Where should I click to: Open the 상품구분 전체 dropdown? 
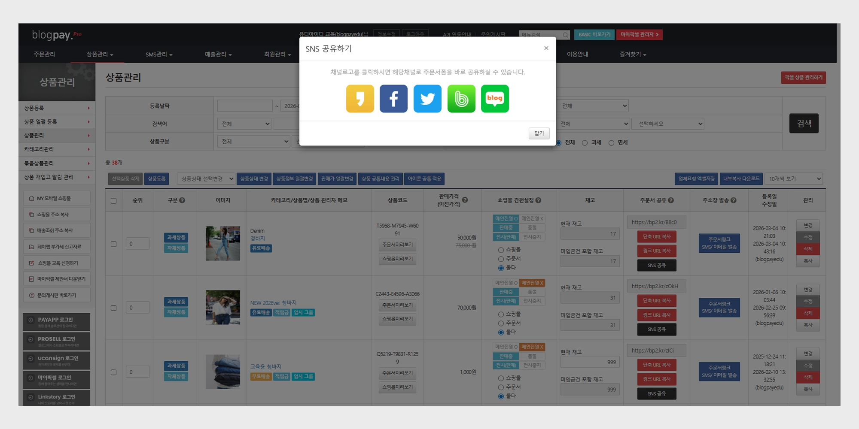click(x=254, y=142)
